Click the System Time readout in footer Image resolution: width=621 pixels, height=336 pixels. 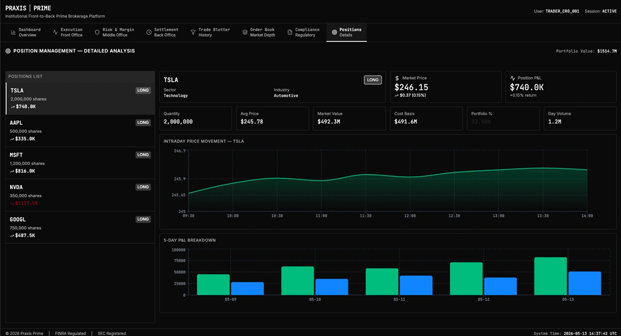(575, 334)
